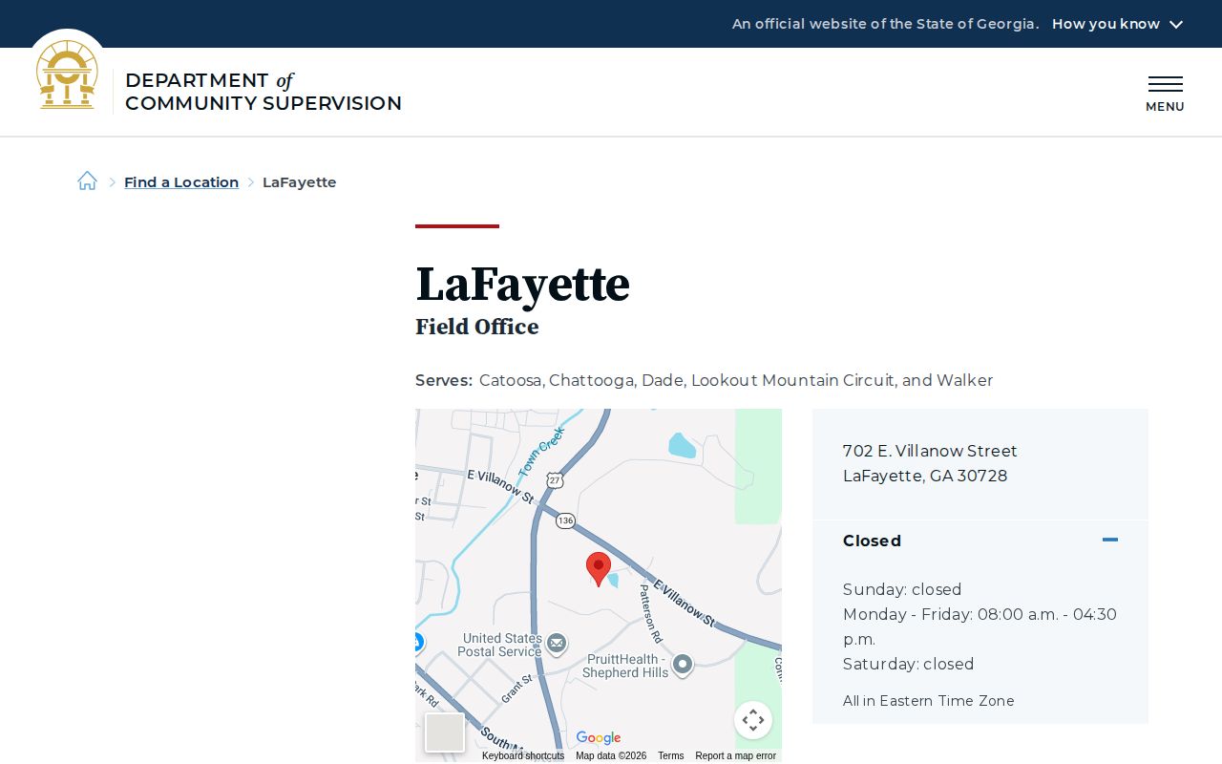
Task: Open the map Terms link
Action: pos(670,755)
